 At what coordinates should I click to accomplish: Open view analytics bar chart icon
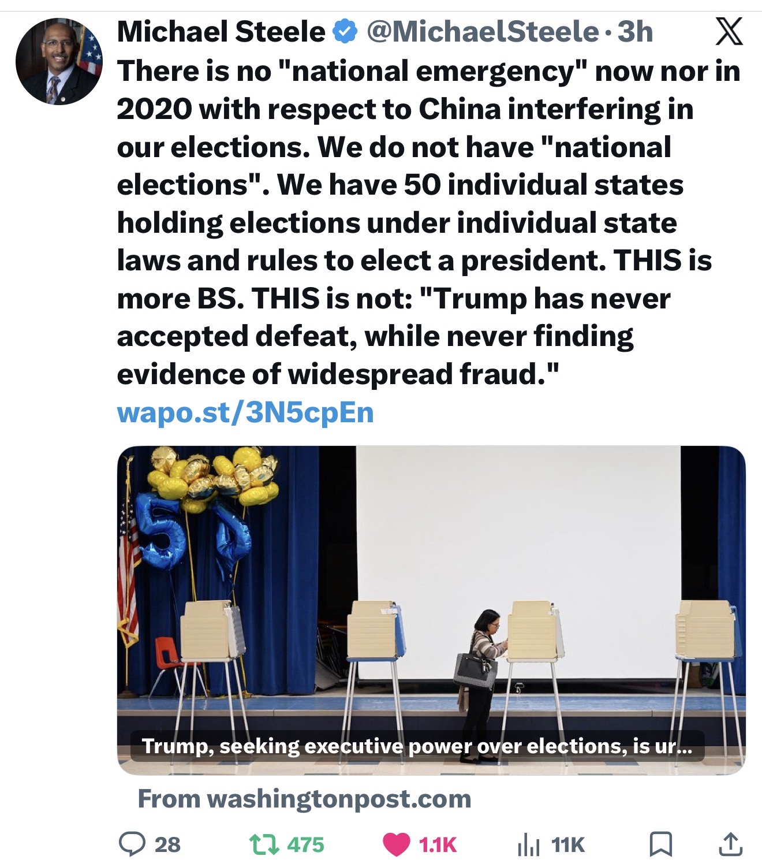[528, 845]
